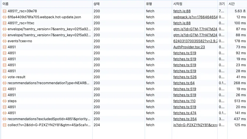This screenshot has height=139, width=247.
Task: Click the icon beside collect?v=2 request
Action: [x=4, y=125]
